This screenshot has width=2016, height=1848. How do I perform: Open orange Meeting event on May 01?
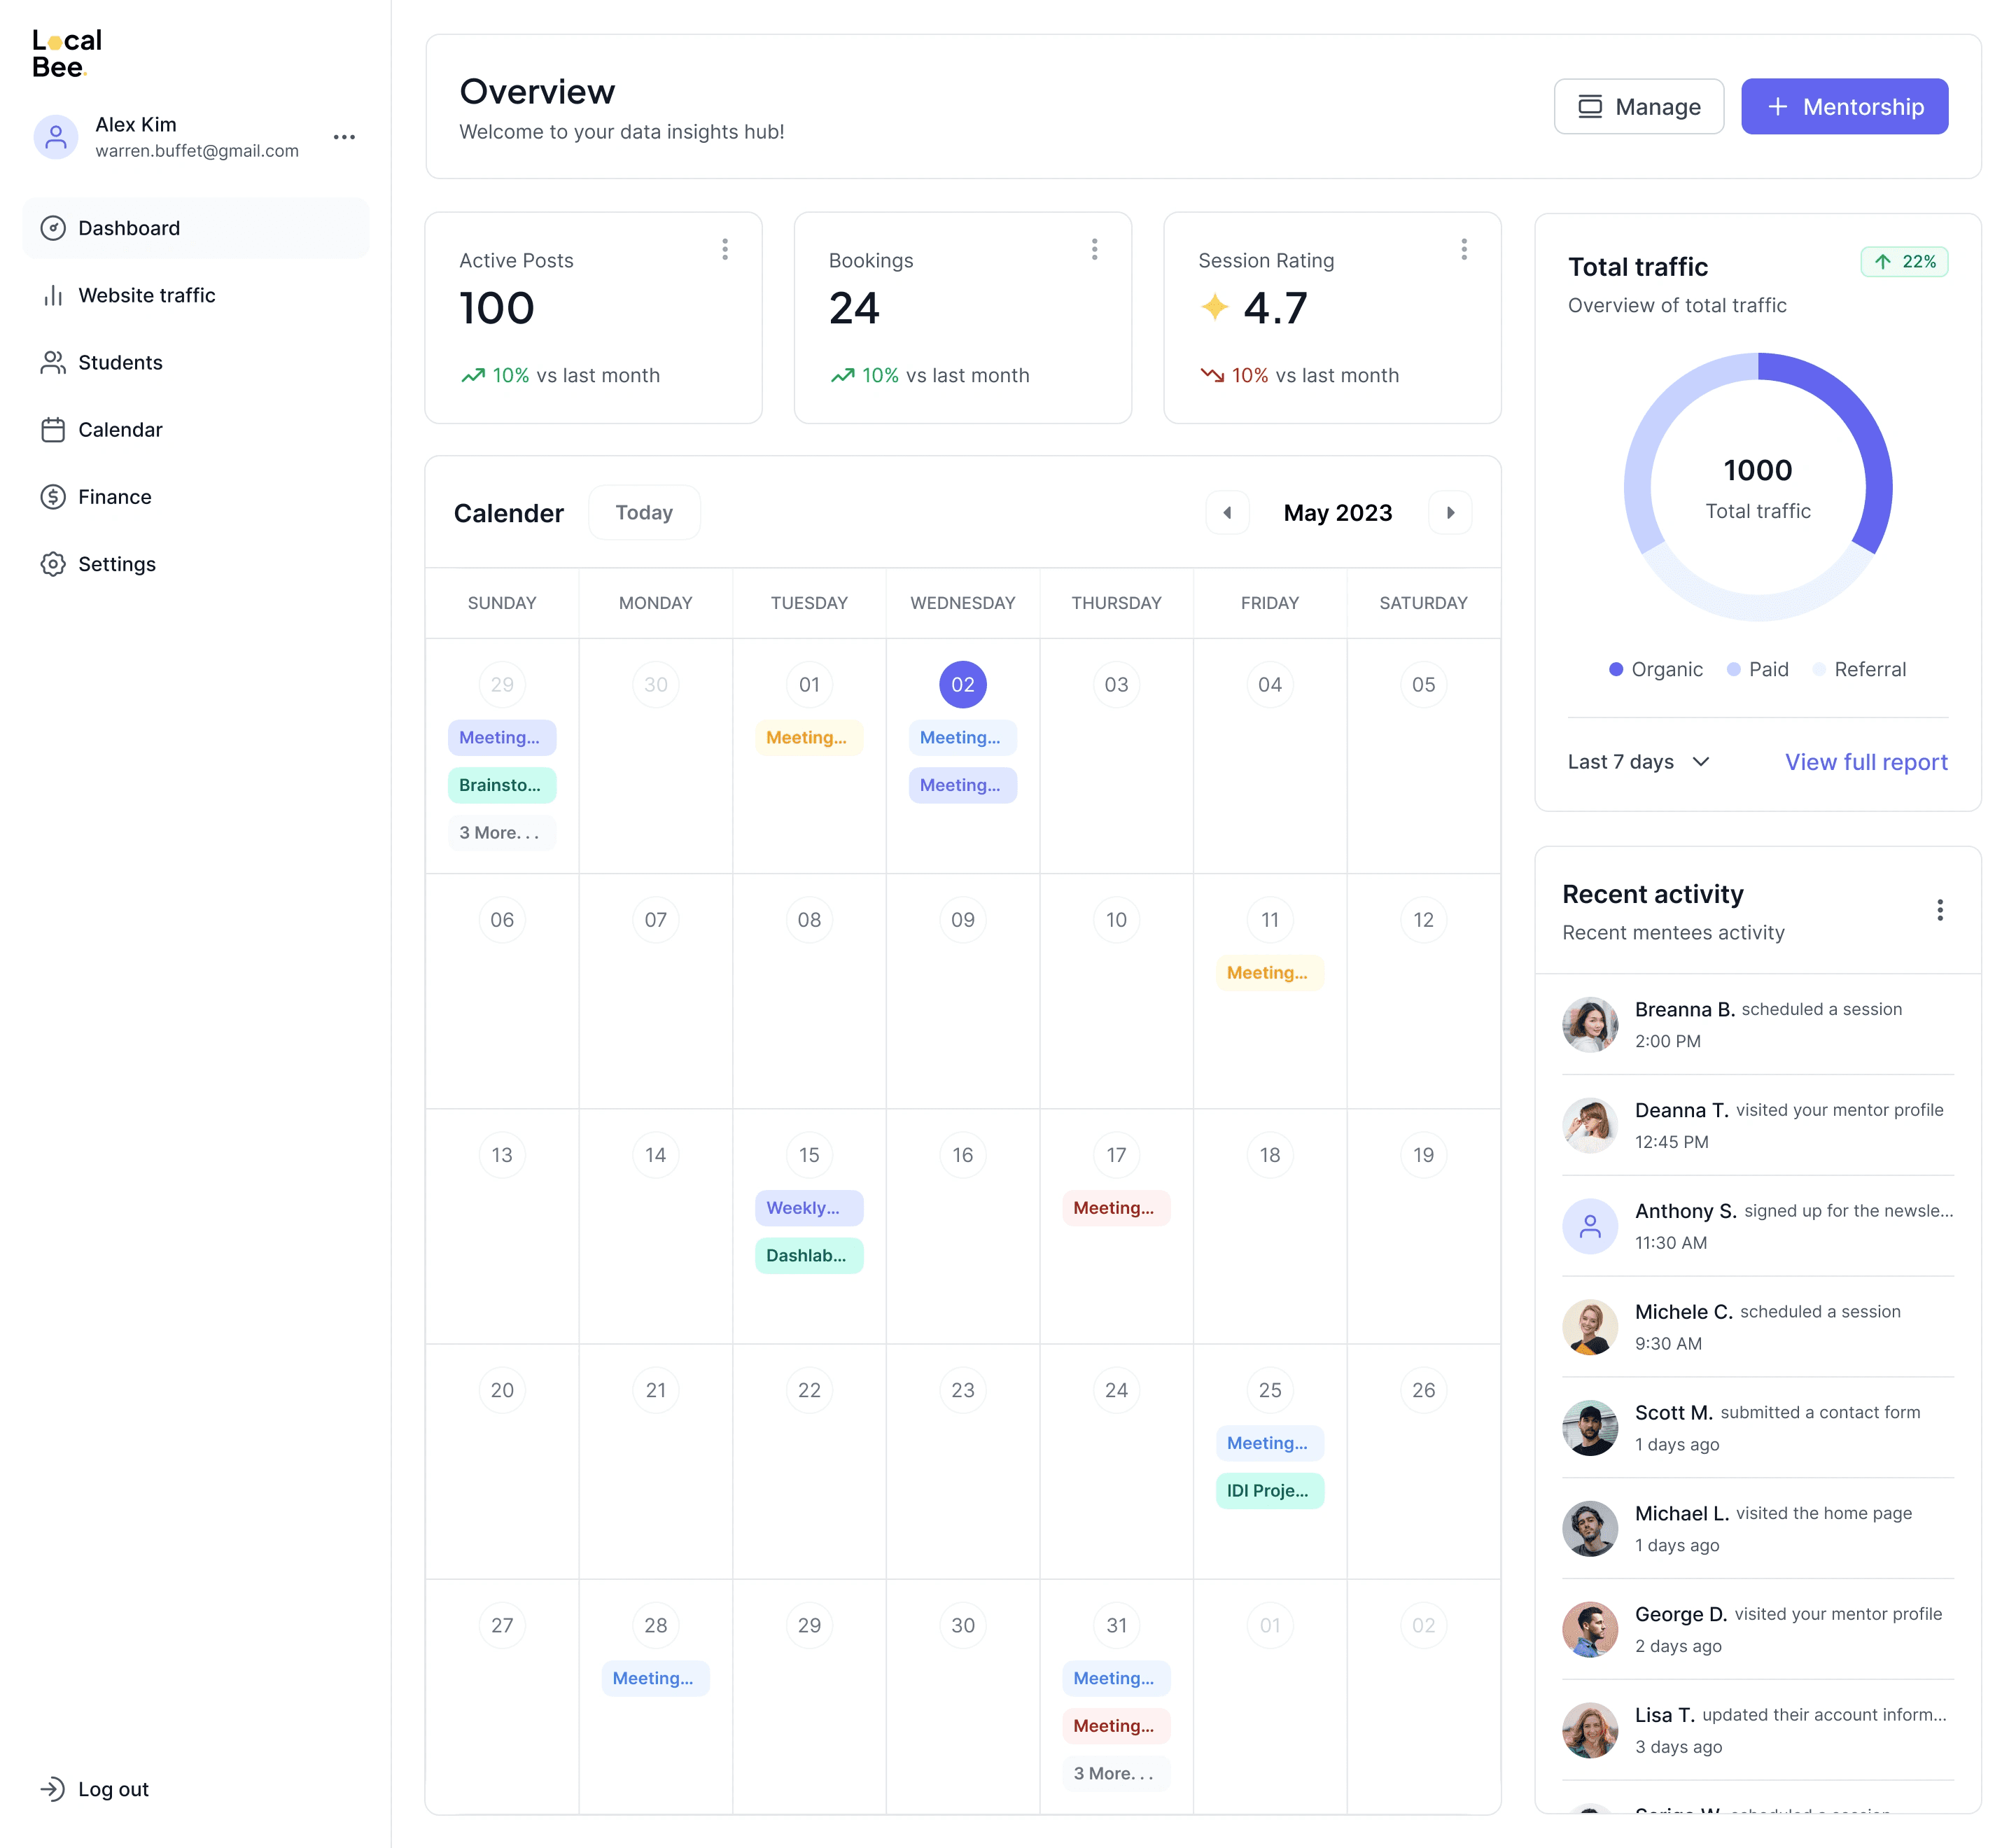pyautogui.click(x=808, y=737)
